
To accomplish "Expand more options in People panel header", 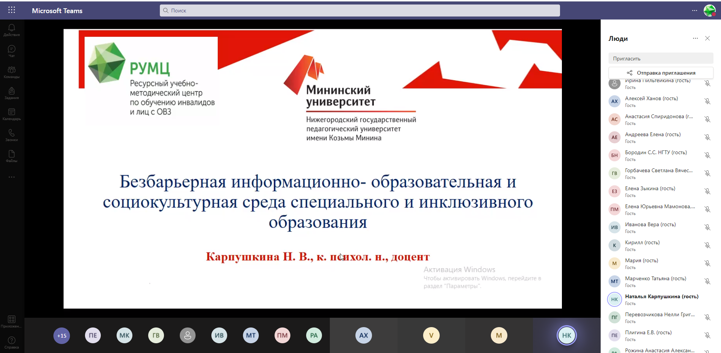I will click(x=695, y=38).
